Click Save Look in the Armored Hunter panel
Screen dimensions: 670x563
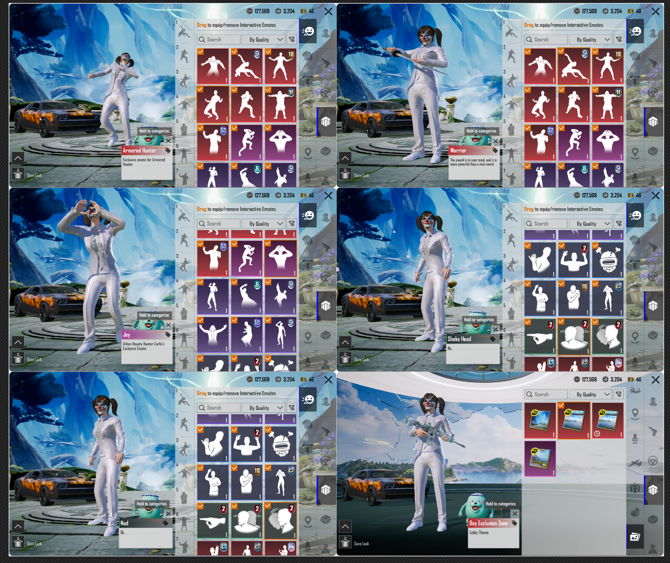[34, 176]
